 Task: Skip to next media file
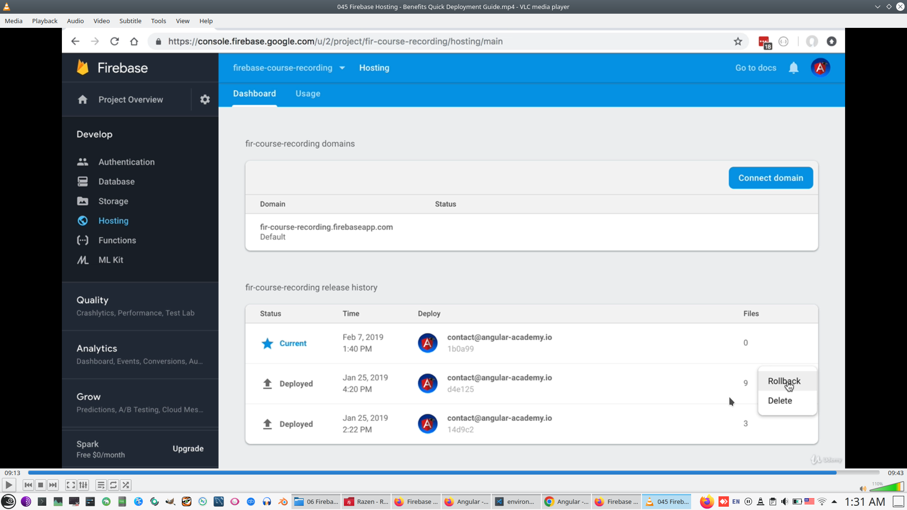(53, 485)
